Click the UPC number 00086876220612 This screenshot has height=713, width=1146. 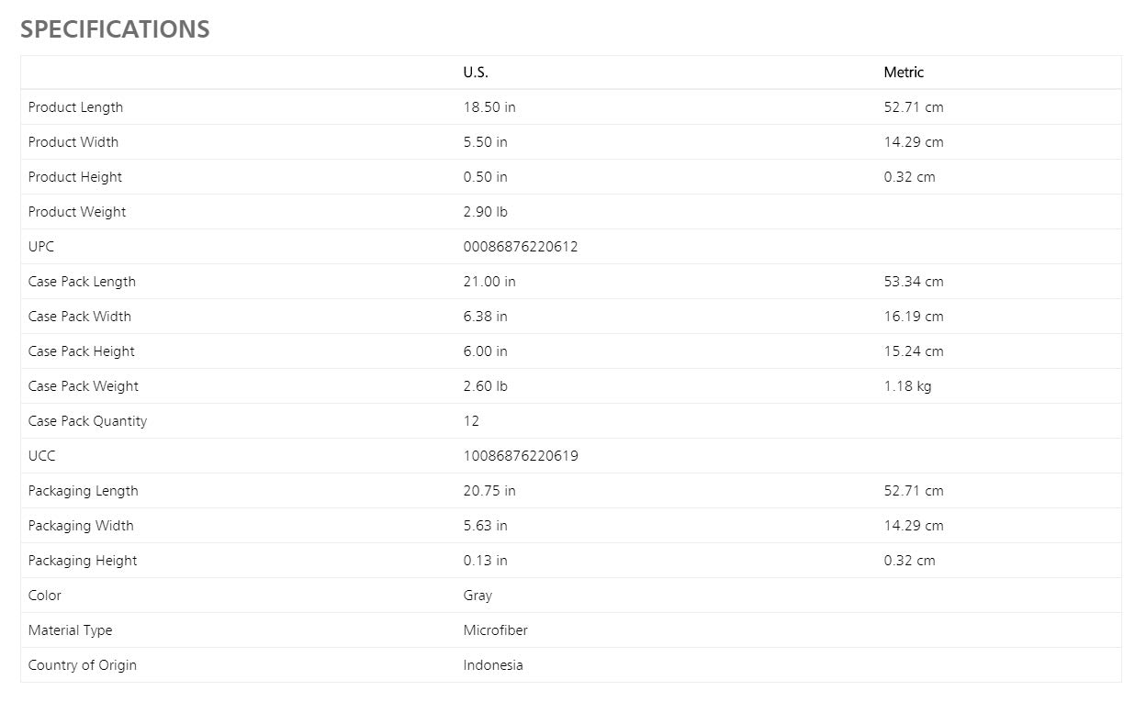(521, 247)
